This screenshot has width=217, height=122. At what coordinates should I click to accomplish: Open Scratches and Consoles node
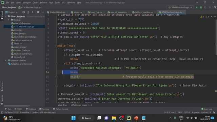click(x=21, y=64)
